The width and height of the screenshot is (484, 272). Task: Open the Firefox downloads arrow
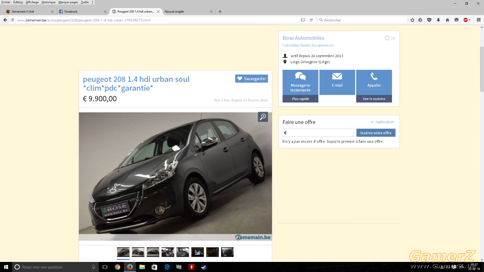438,20
